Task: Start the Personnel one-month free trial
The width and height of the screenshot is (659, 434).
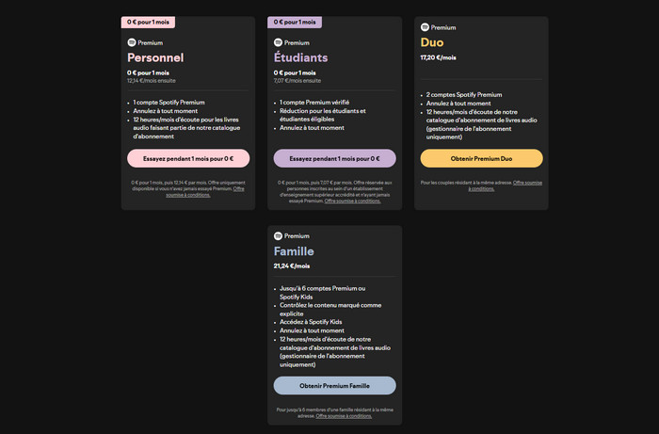Action: [188, 158]
